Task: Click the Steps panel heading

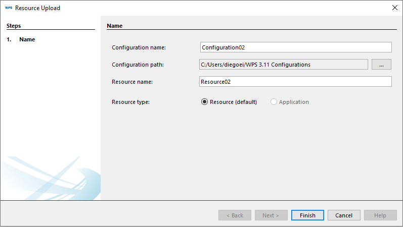Action: (x=14, y=26)
